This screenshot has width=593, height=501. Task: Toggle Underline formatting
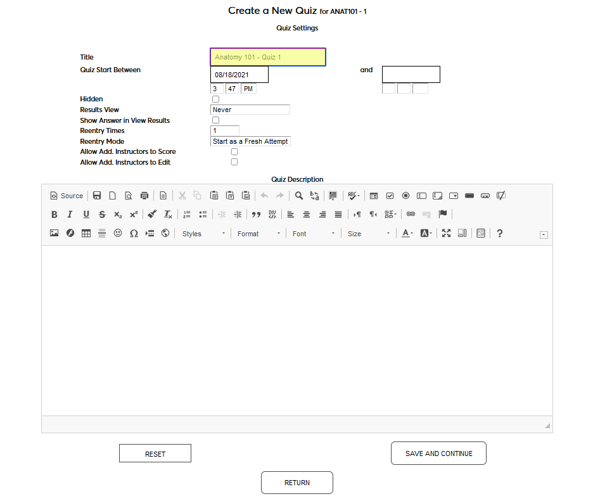[86, 215]
